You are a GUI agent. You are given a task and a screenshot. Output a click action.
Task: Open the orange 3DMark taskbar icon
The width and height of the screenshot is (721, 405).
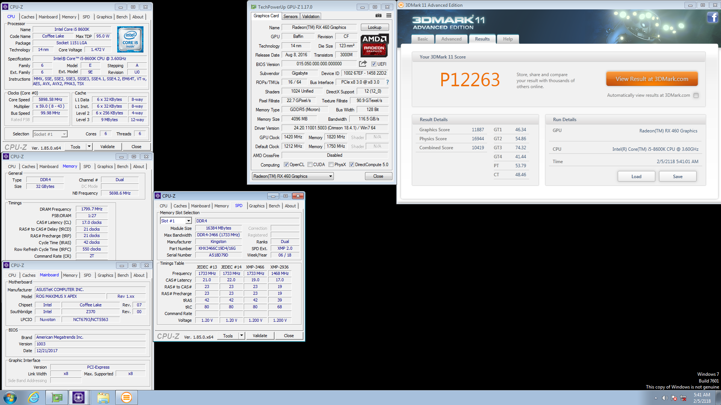point(127,397)
